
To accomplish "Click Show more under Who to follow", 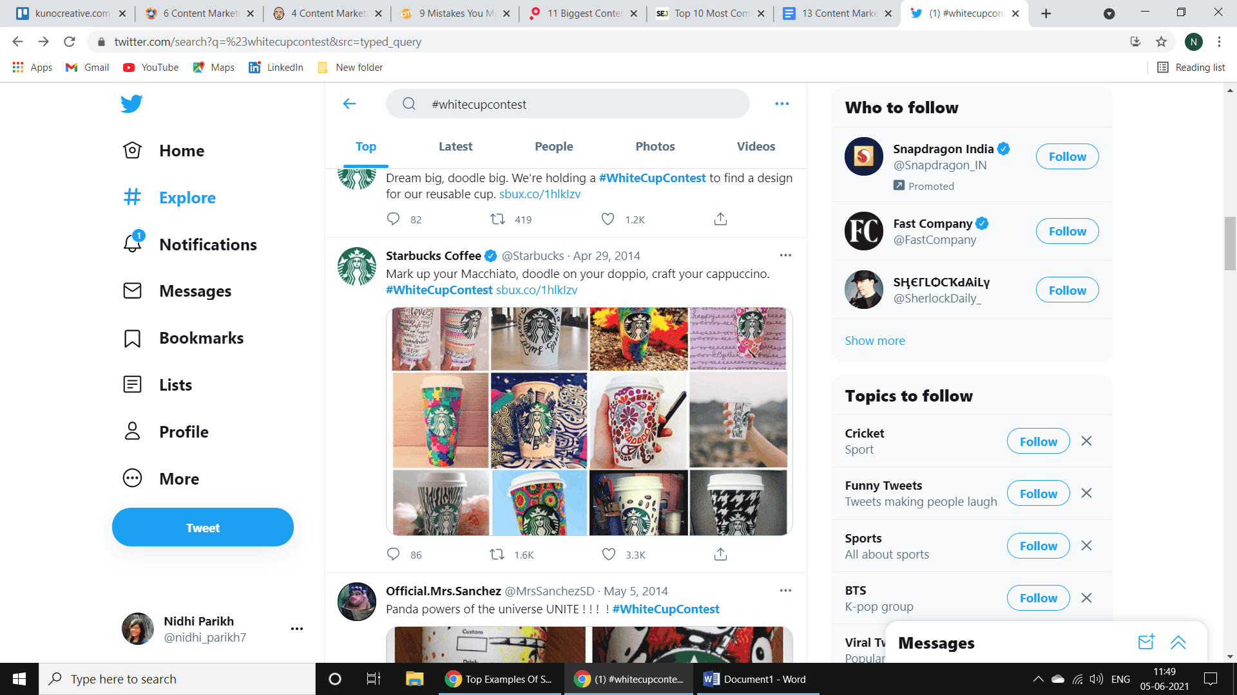I will (x=874, y=340).
